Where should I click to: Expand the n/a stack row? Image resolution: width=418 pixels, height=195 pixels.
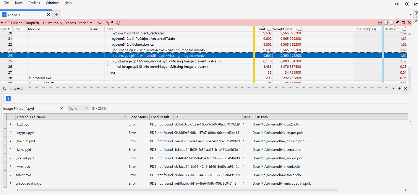(108, 72)
